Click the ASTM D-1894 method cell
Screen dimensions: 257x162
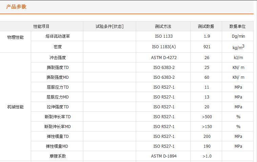164,156
